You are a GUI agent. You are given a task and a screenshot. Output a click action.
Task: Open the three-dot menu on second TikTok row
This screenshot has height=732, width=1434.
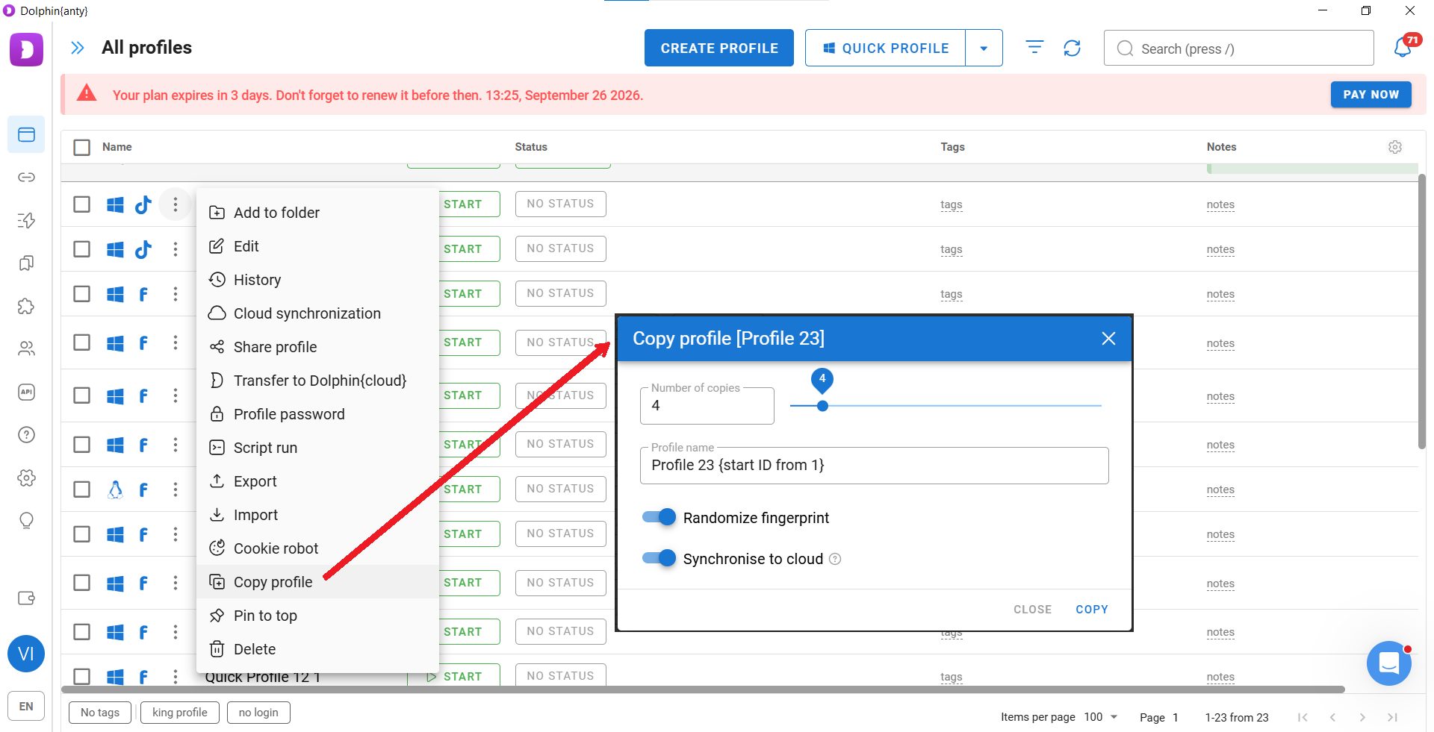coord(176,249)
